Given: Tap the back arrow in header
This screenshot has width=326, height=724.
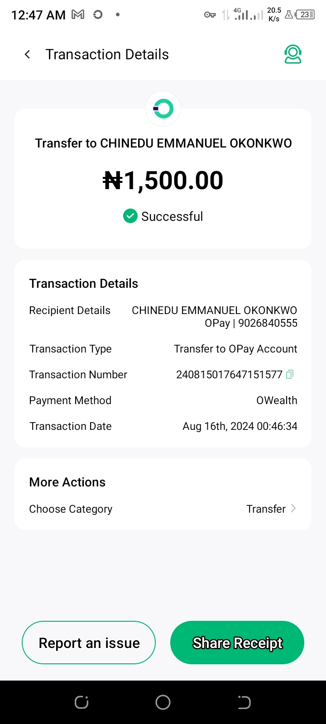Looking at the screenshot, I should click(x=28, y=55).
